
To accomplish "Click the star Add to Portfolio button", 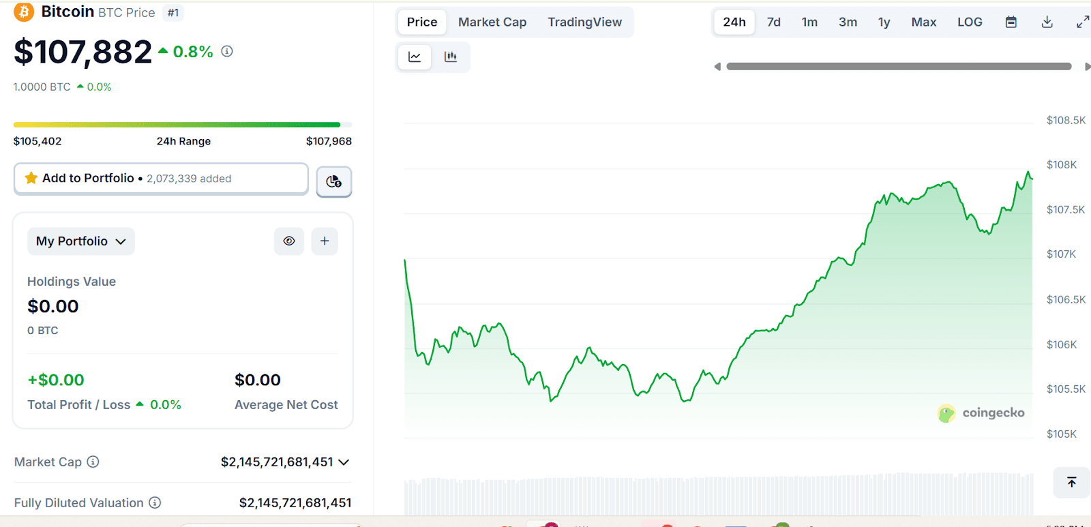I will pyautogui.click(x=161, y=179).
